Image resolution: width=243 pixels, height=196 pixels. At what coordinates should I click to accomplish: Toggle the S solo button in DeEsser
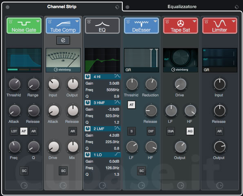click(131, 131)
